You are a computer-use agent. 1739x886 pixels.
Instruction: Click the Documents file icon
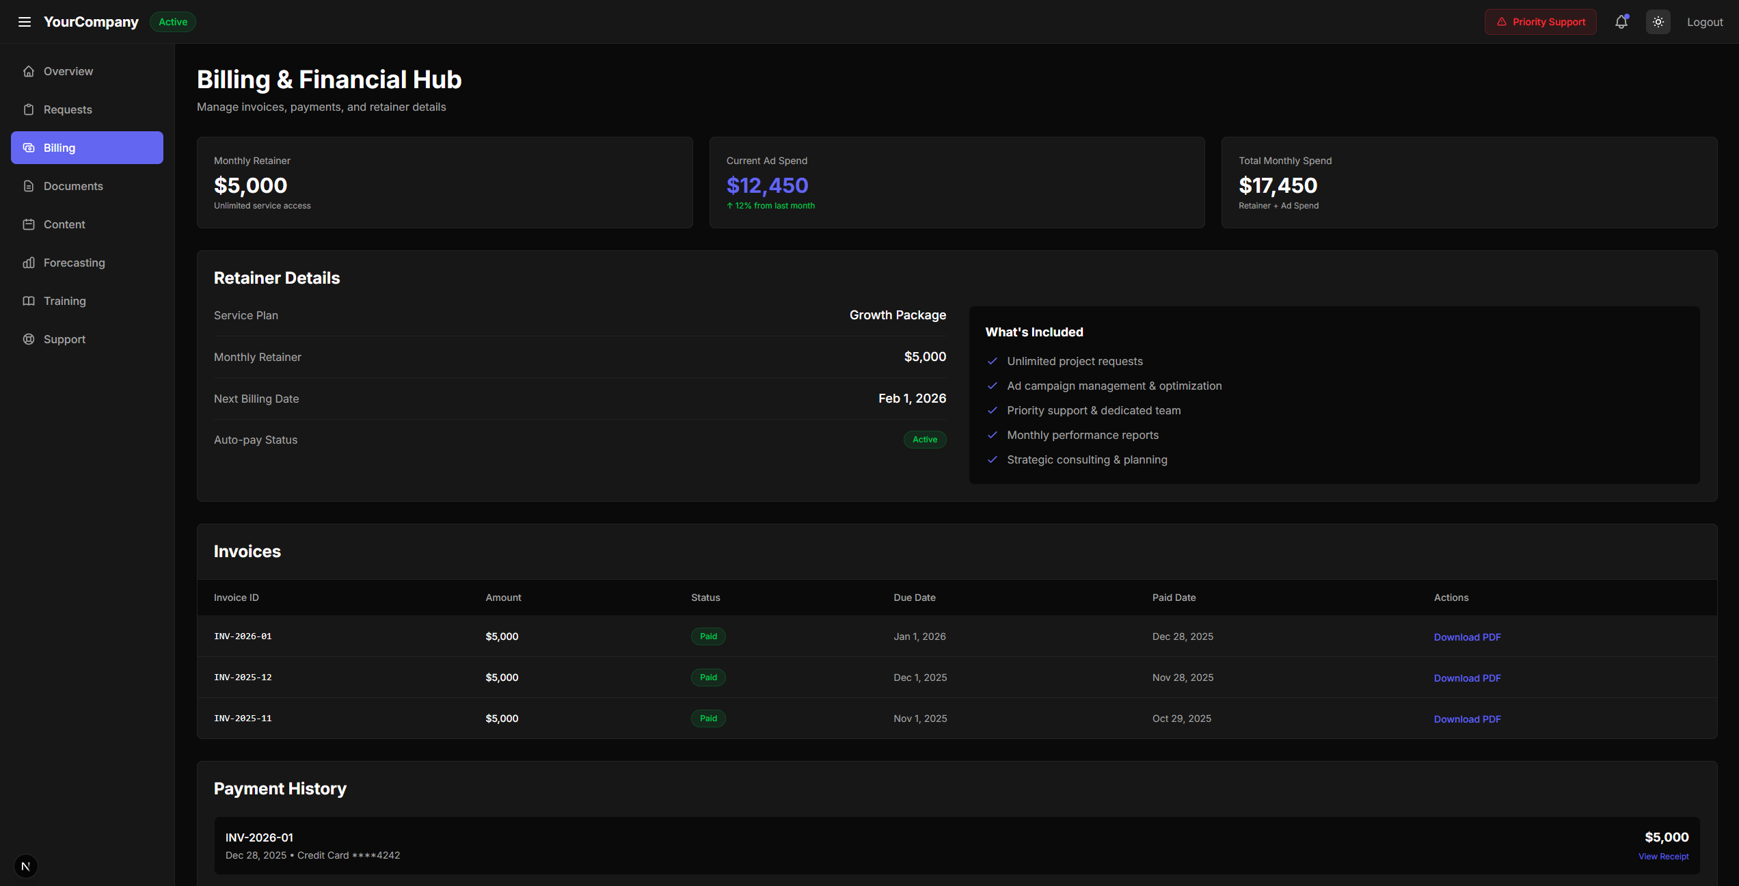29,186
